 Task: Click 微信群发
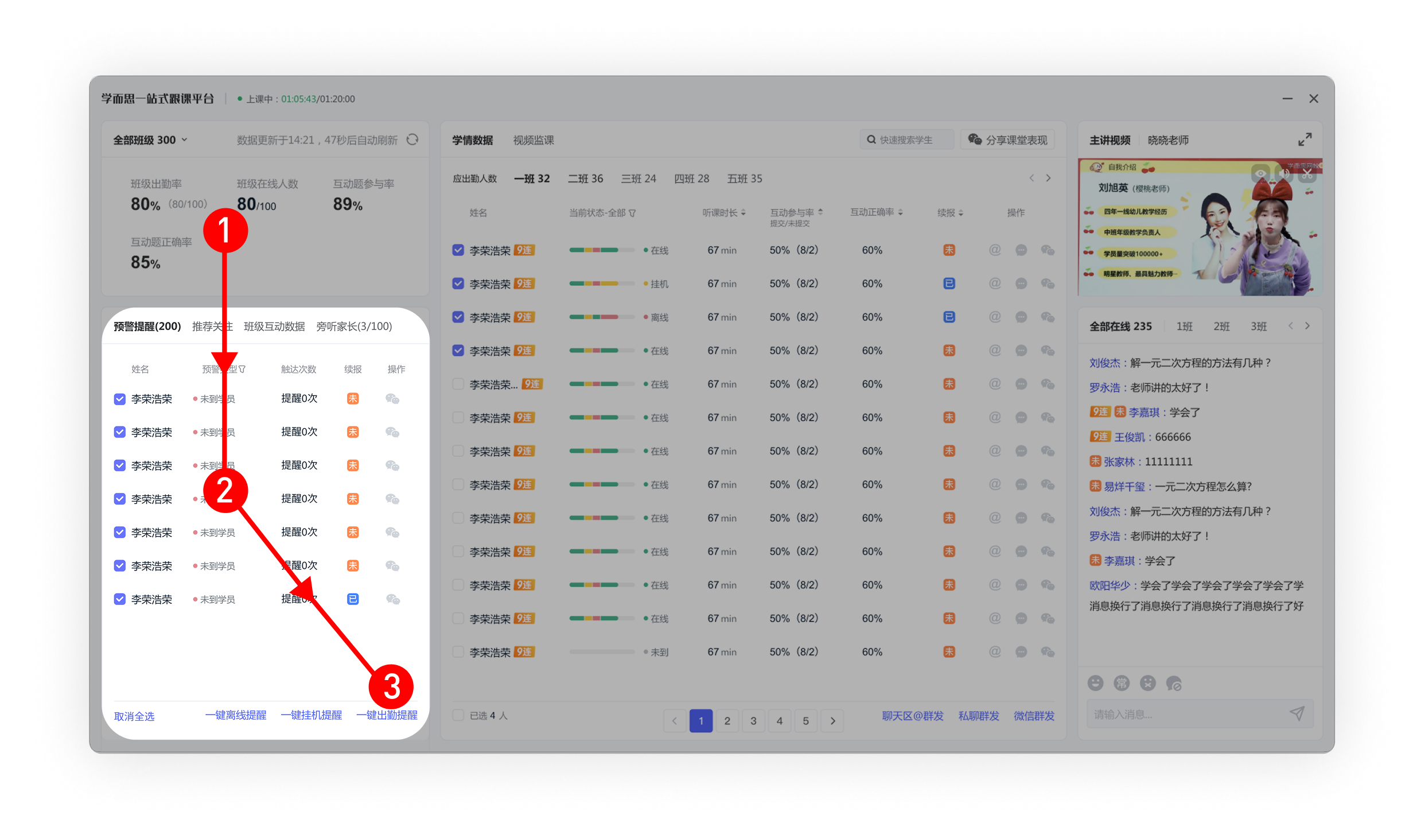pos(1034,716)
